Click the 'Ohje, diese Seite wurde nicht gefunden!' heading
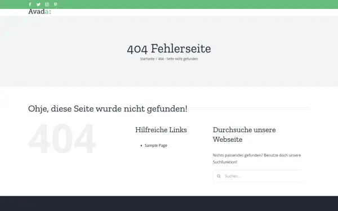Image resolution: width=338 pixels, height=211 pixels. click(108, 109)
